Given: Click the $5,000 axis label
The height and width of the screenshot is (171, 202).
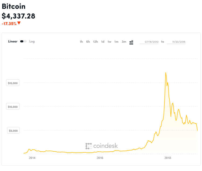Looking at the screenshot, I should (x=13, y=130).
